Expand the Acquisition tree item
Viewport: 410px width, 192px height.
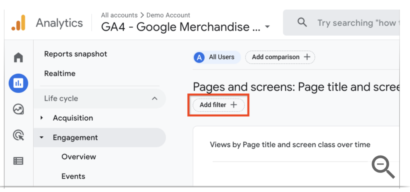42,118
